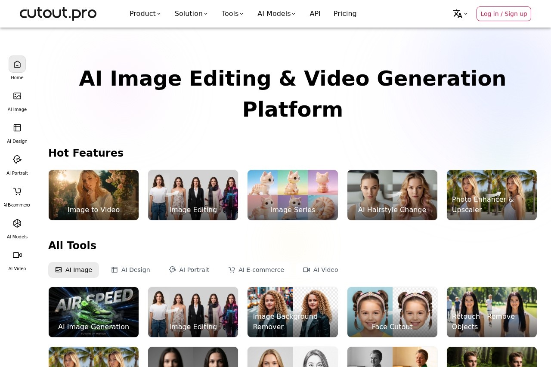Open Image Editing card under All Tools

click(193, 312)
